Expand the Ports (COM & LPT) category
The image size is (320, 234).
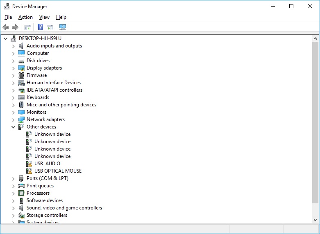click(x=13, y=179)
